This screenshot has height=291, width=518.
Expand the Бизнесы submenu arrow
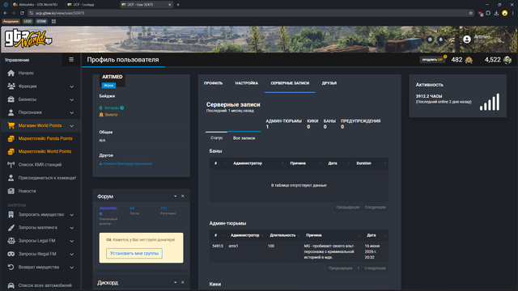click(72, 99)
